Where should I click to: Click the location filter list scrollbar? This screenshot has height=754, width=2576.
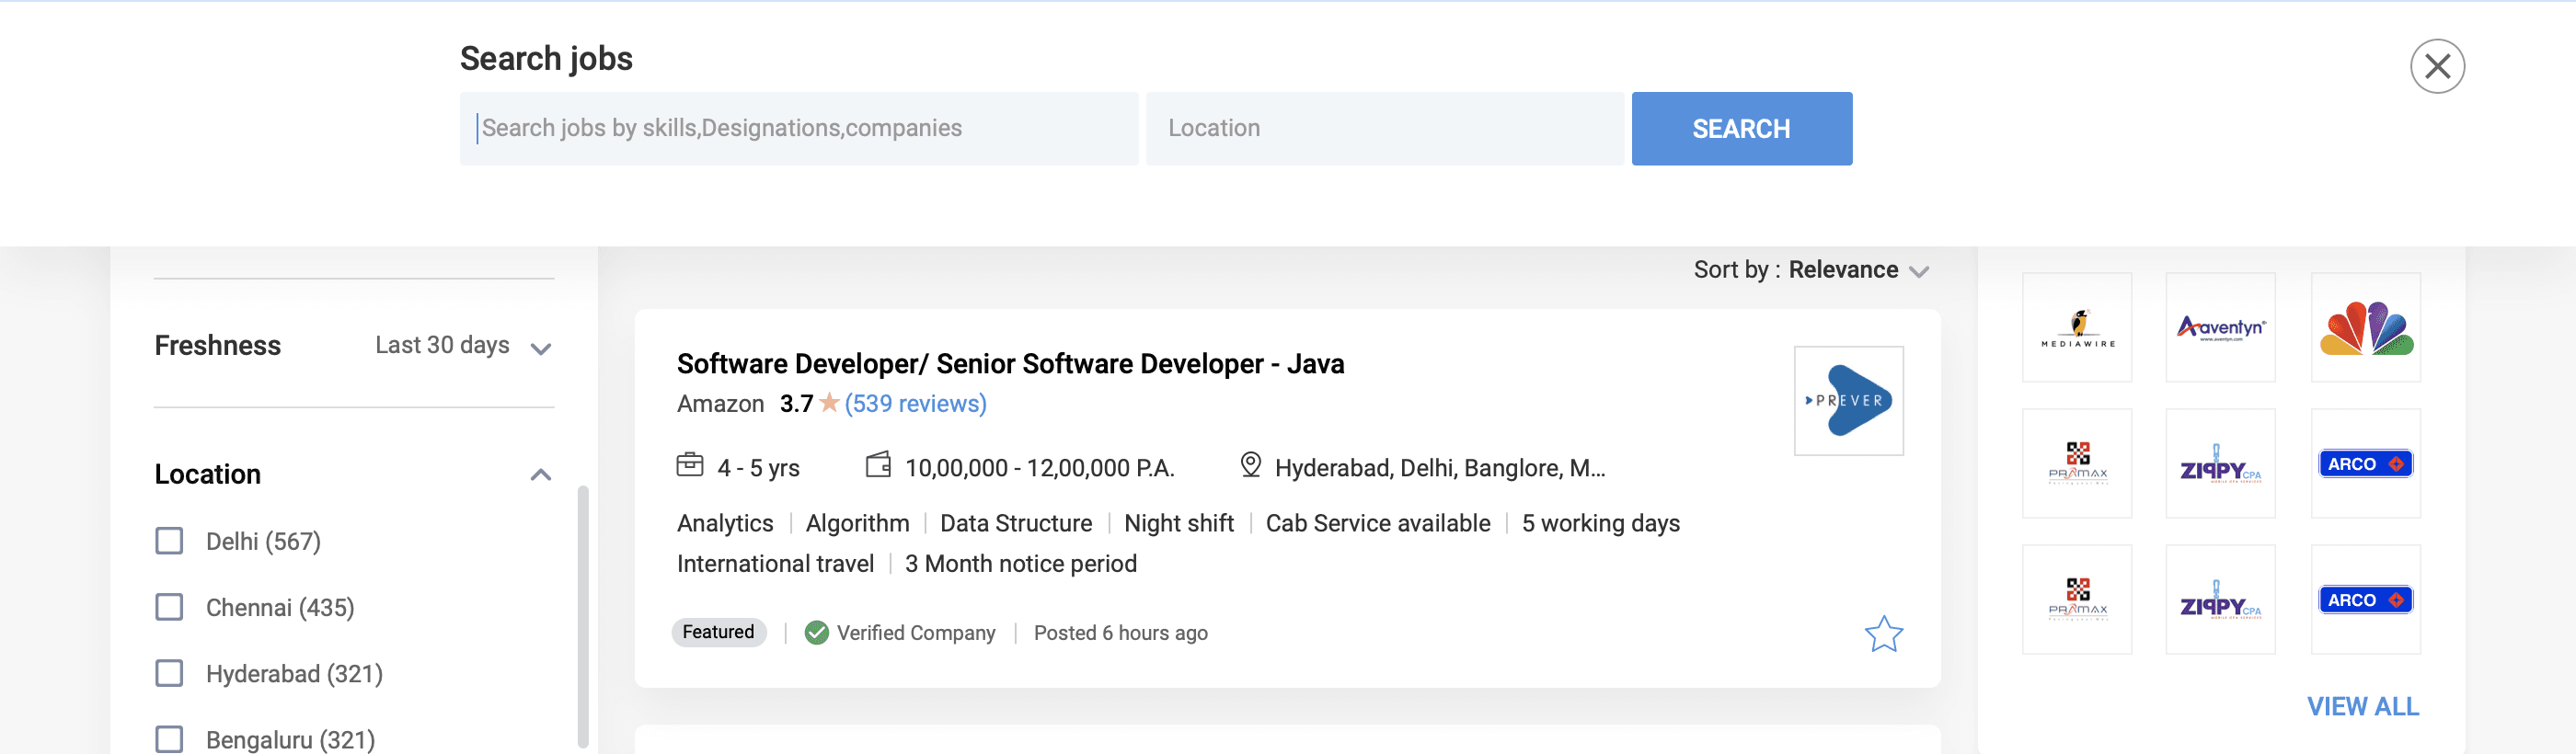pos(583,615)
